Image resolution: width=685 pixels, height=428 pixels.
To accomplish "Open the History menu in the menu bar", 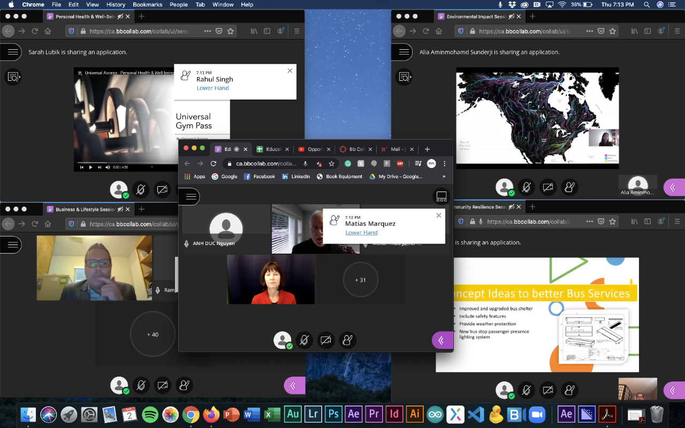I will pos(116,4).
